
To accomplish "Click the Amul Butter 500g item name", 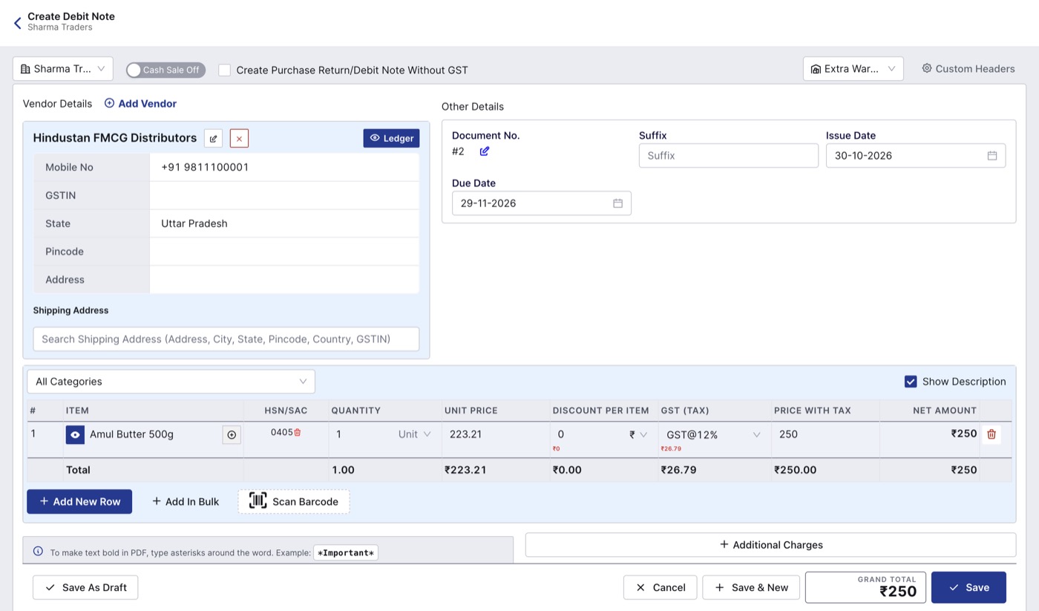I will coord(131,434).
